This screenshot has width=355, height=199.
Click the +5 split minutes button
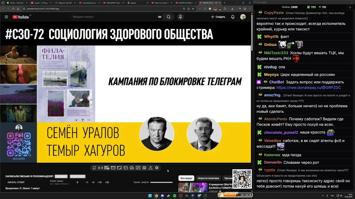pyautogui.click(x=93, y=182)
